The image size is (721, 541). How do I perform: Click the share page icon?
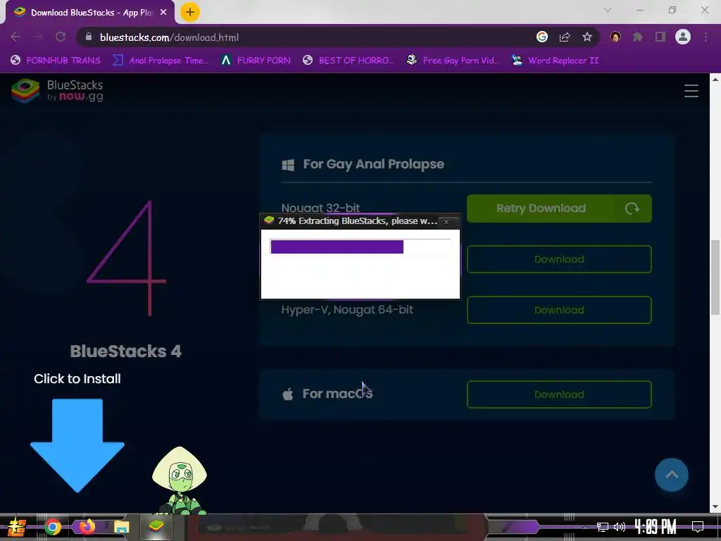pyautogui.click(x=565, y=37)
